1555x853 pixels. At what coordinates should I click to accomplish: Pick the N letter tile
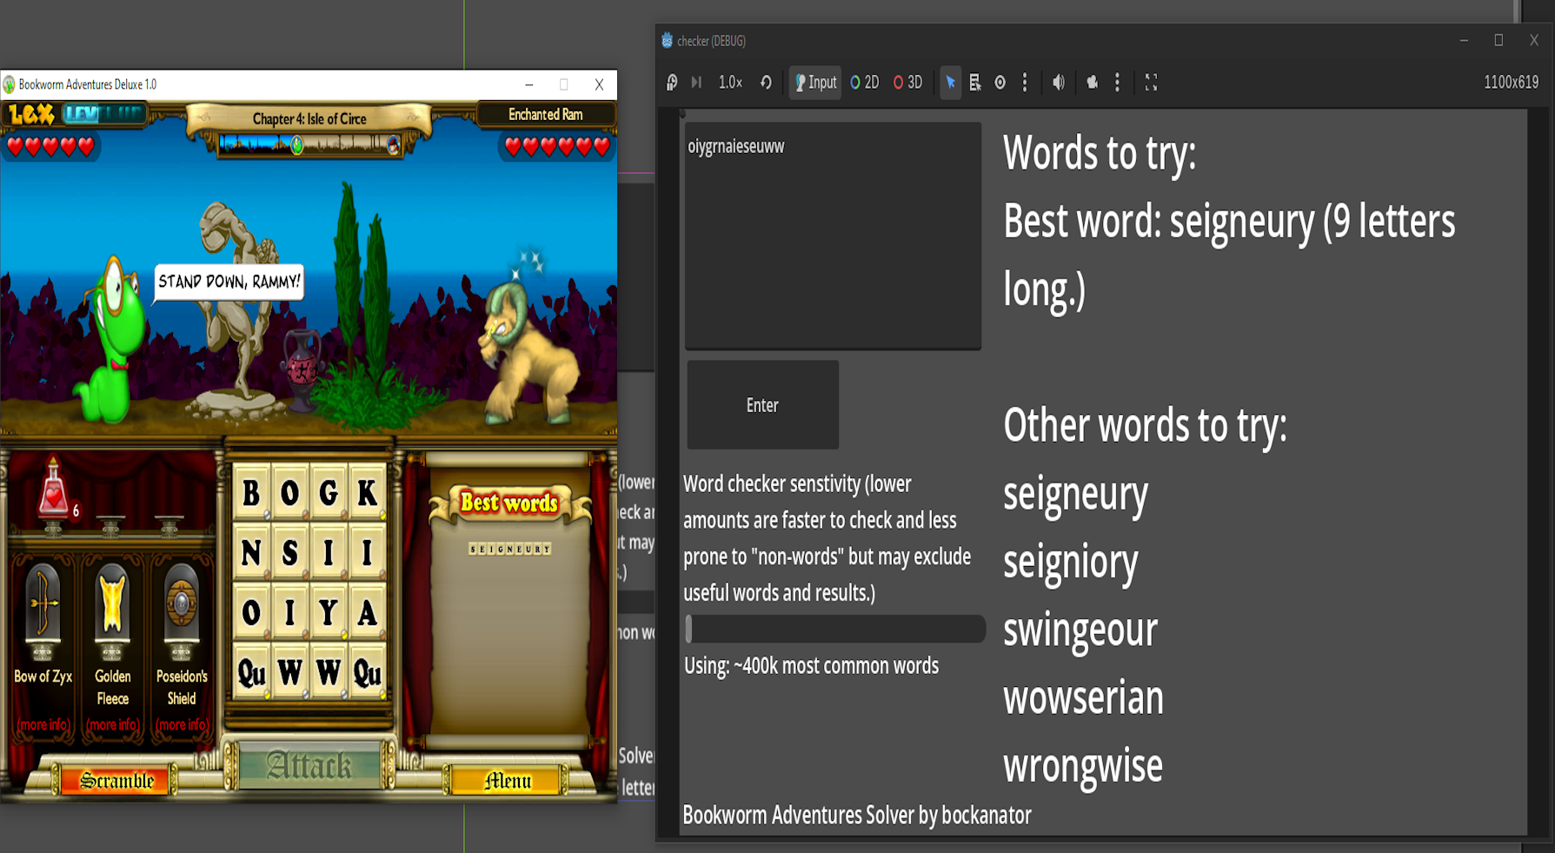[251, 553]
